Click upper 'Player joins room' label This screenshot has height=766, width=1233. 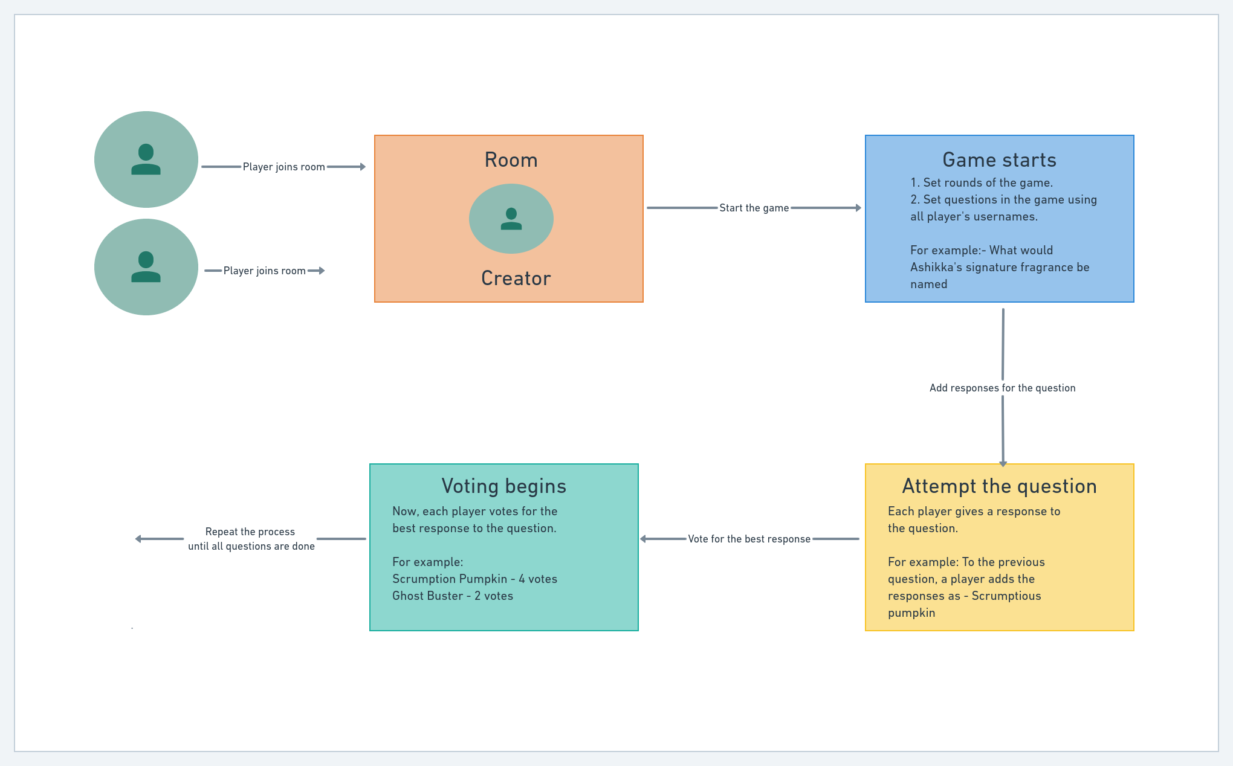click(x=283, y=167)
